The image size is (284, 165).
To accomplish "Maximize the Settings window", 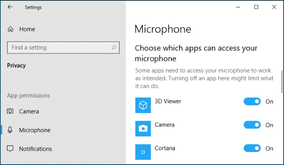I will 256,7.
